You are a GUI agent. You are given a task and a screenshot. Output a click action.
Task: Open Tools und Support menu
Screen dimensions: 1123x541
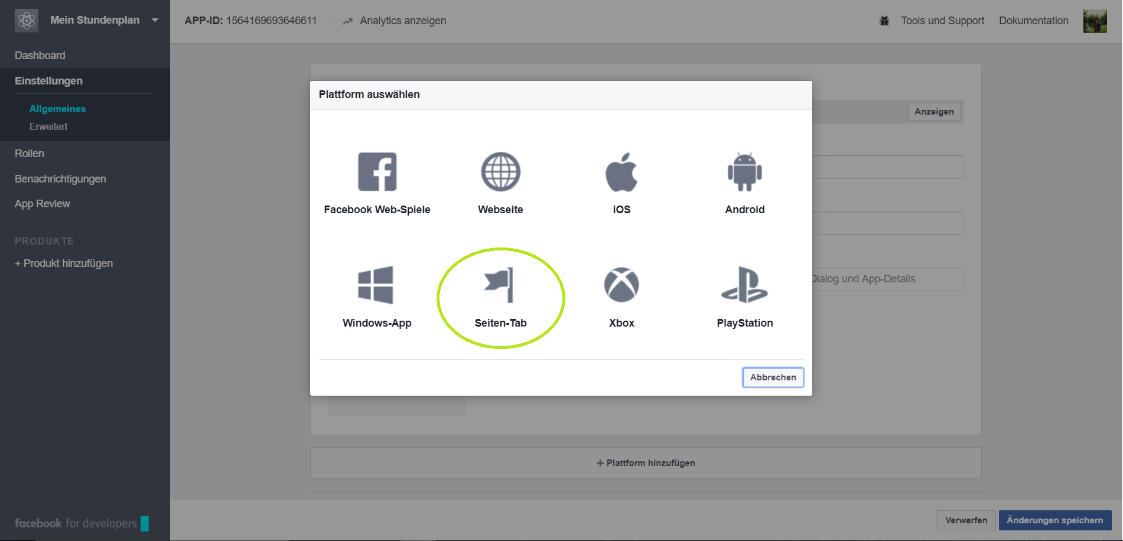(x=942, y=21)
